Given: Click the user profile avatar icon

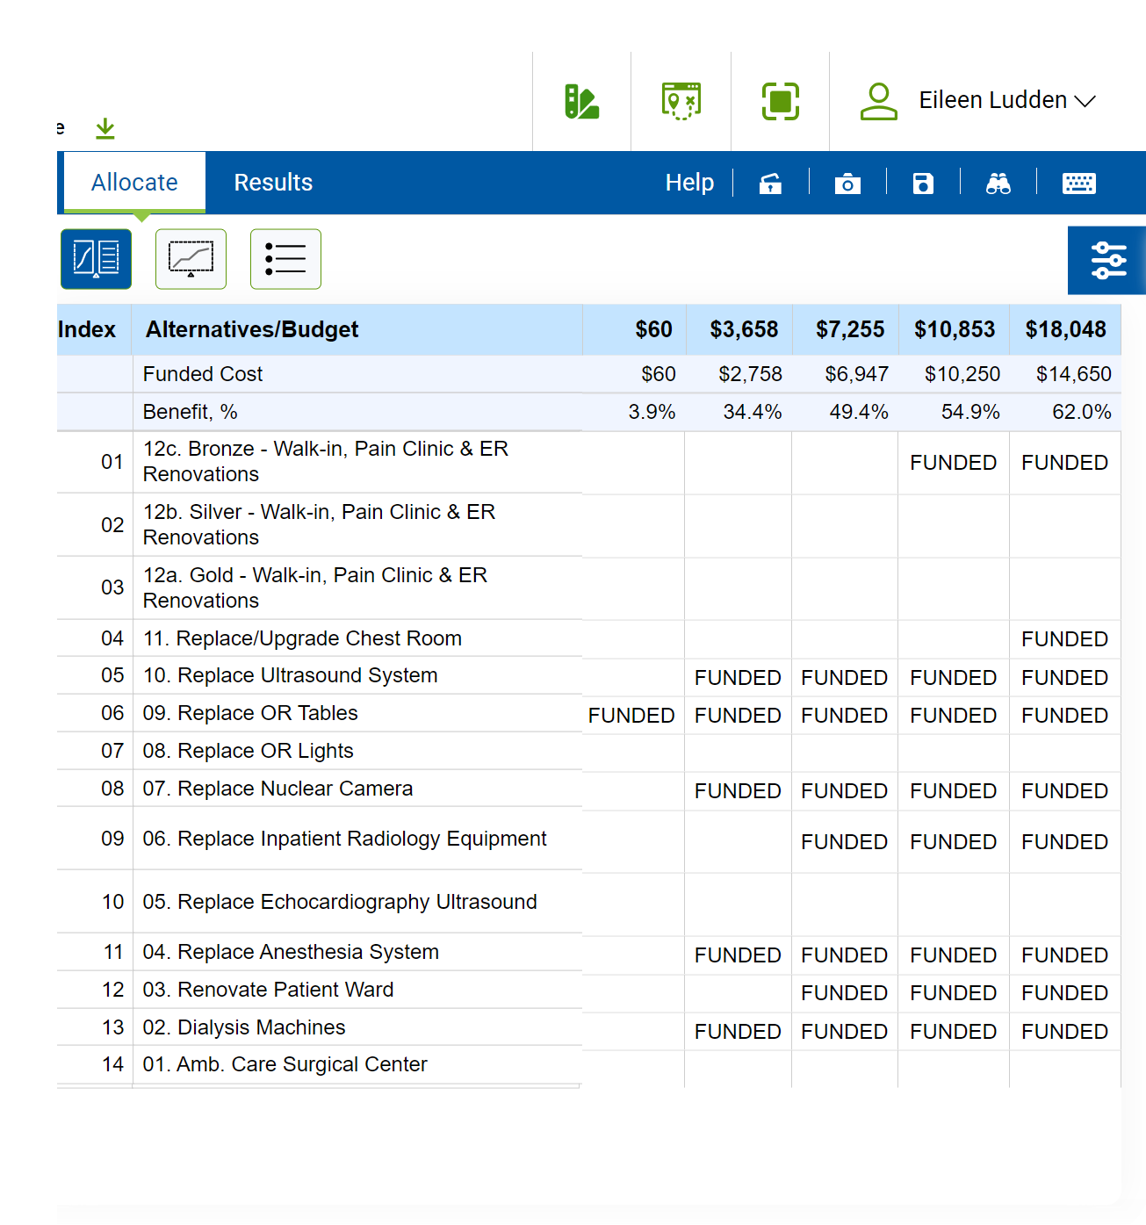Looking at the screenshot, I should [x=878, y=101].
